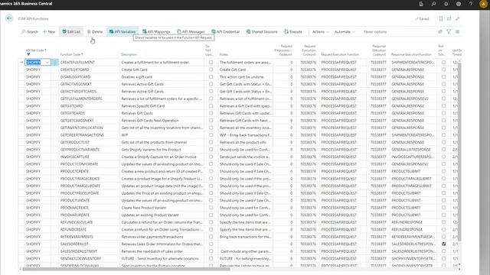
Task: Click the 'Create Gift Card' description cell
Action: [x=134, y=70]
